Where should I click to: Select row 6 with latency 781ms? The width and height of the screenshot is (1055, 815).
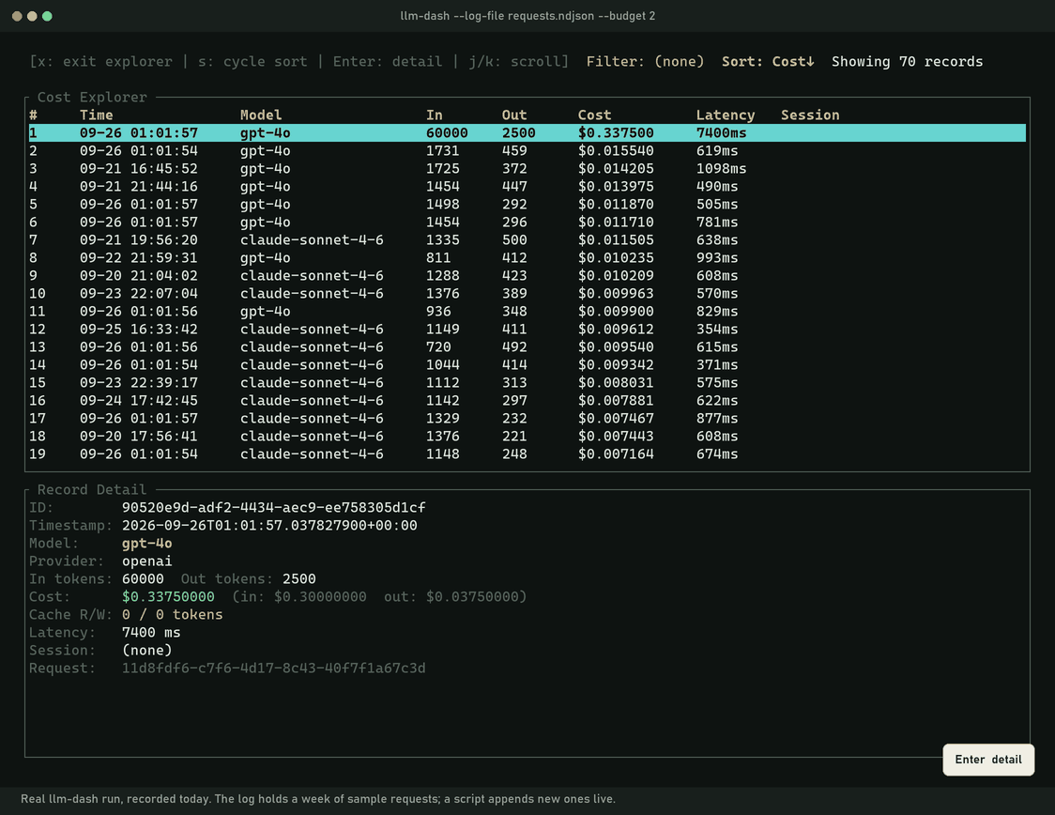coord(527,223)
